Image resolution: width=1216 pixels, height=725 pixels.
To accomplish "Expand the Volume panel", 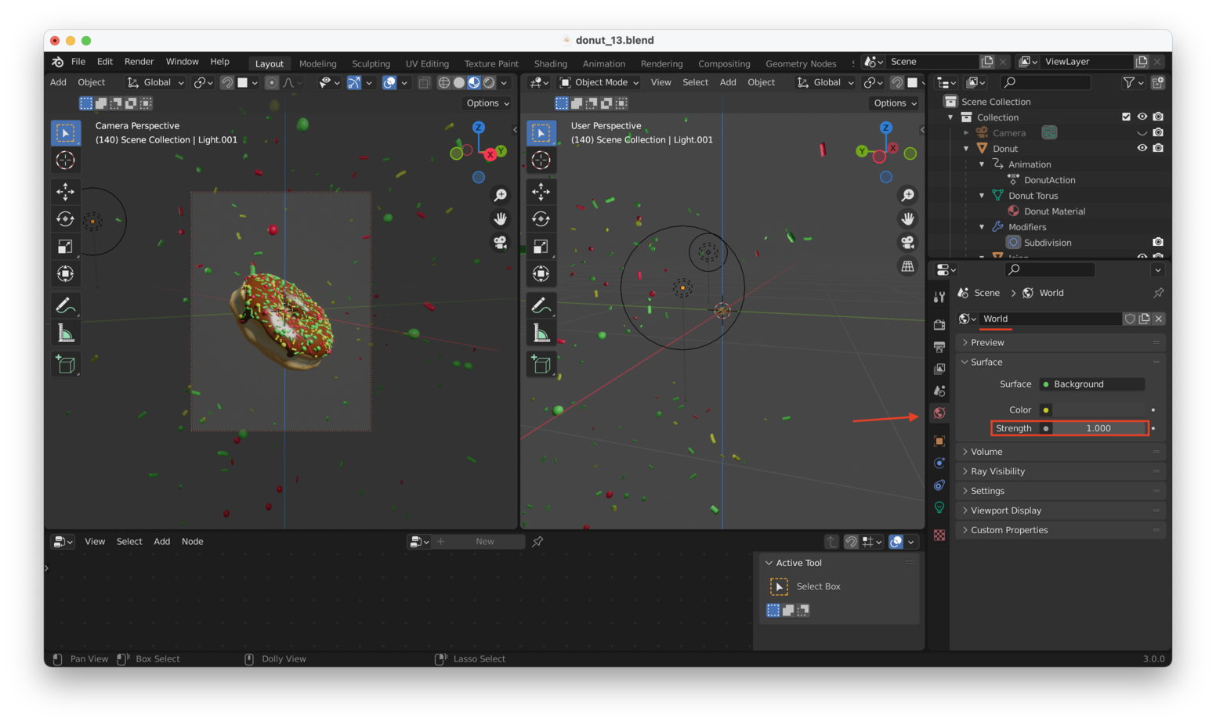I will (986, 452).
